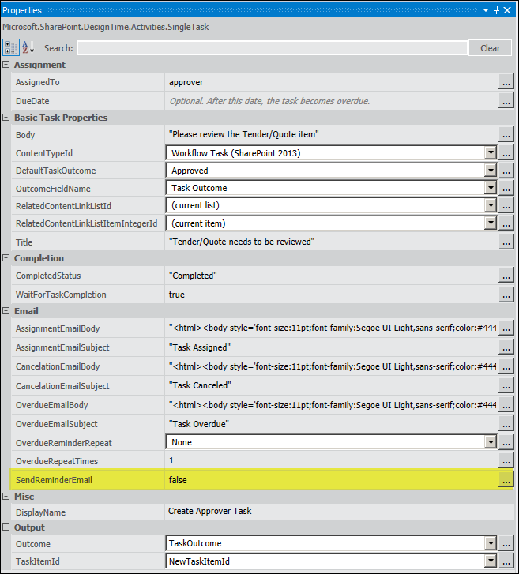This screenshot has width=519, height=574.
Task: Open ellipsis editor for OverdueReminderRepeat
Action: click(x=506, y=442)
